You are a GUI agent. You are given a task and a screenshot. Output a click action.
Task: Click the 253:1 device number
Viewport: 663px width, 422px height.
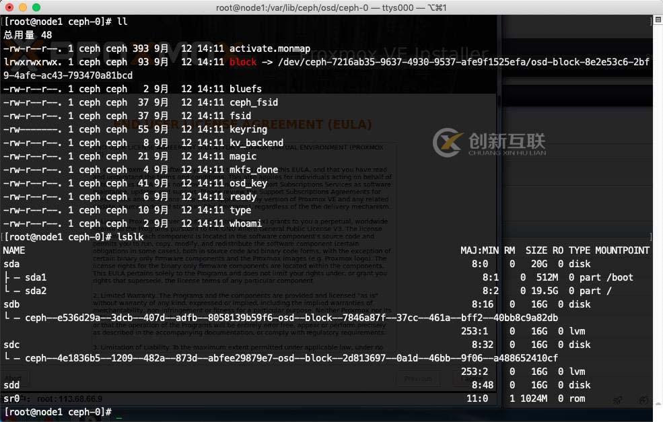point(475,331)
